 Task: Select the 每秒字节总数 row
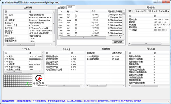click(149, 57)
